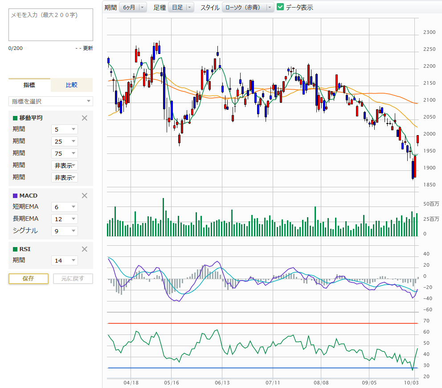Open the MACD 短期EMA 6 dropdown
Image resolution: width=442 pixels, height=388 pixels.
pyautogui.click(x=65, y=207)
